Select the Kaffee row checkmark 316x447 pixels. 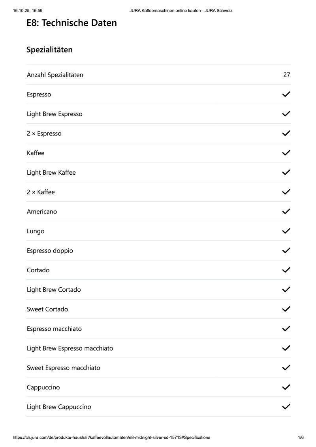pos(286,153)
